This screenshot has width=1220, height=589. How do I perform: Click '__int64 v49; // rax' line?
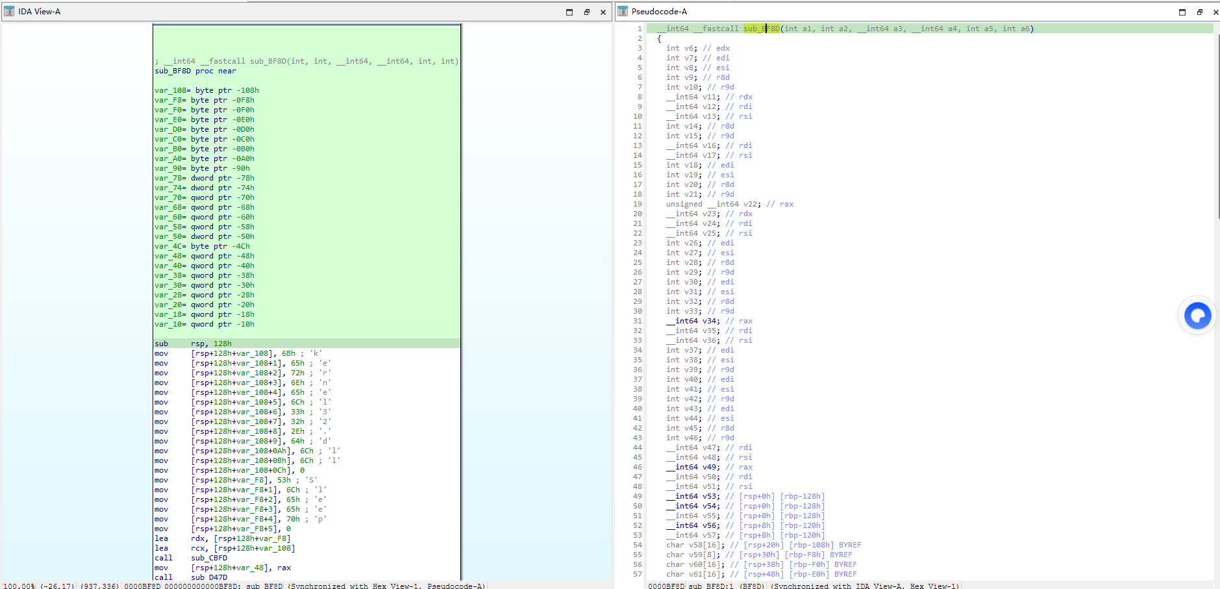tap(710, 467)
